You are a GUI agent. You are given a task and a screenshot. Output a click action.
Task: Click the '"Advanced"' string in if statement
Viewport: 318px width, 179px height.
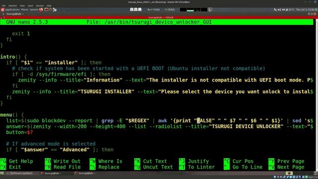(x=75, y=150)
